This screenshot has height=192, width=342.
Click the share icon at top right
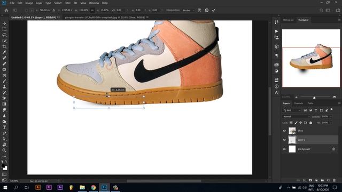point(338,10)
